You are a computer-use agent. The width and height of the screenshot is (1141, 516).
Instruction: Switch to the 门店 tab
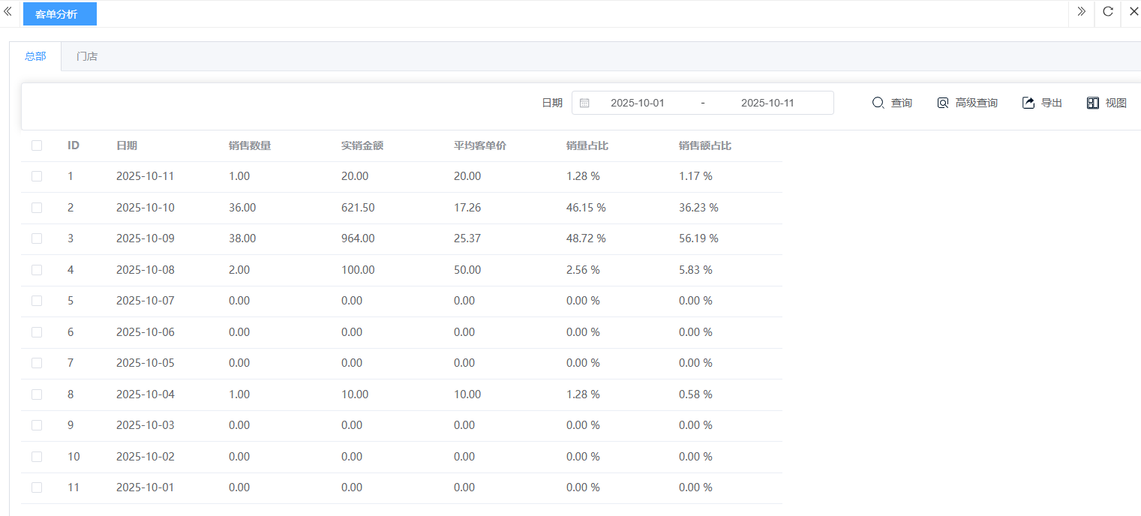[x=87, y=56]
